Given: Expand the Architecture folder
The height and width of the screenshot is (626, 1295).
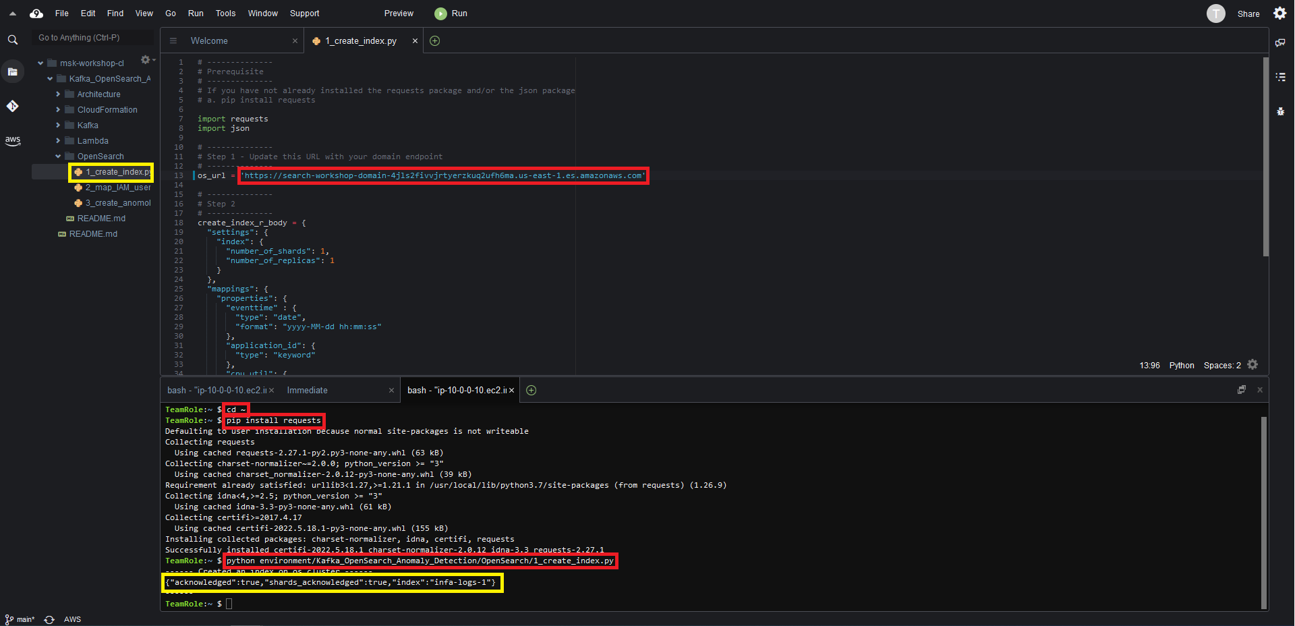Looking at the screenshot, I should point(58,94).
